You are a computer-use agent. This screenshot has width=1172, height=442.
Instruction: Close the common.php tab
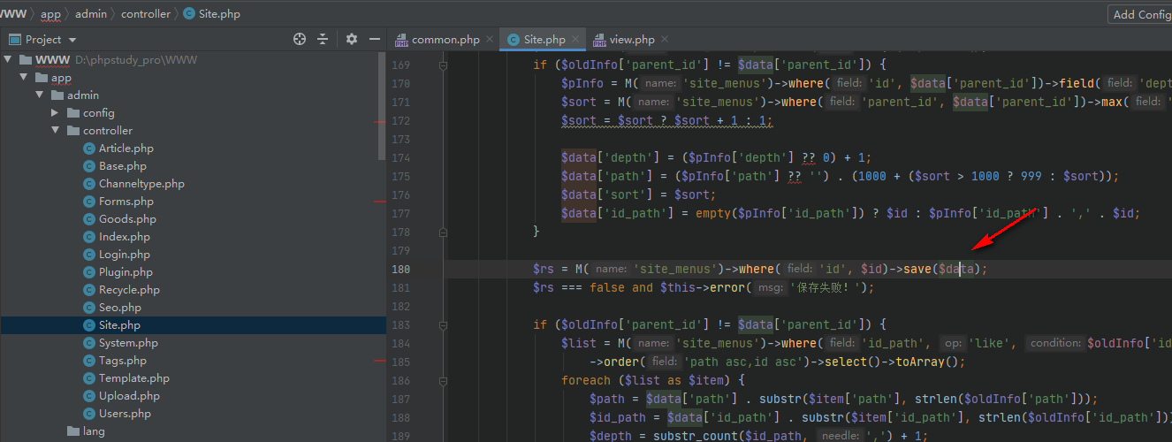(491, 39)
